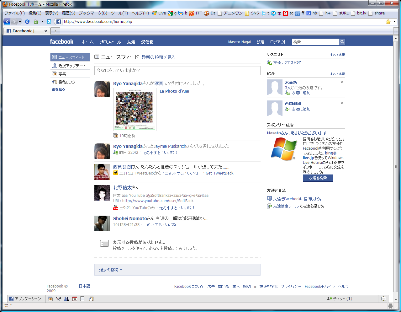Image resolution: width=401 pixels, height=312 pixels.
Task: Dismiss the 木春新 friend suggestion
Action: pos(342,82)
